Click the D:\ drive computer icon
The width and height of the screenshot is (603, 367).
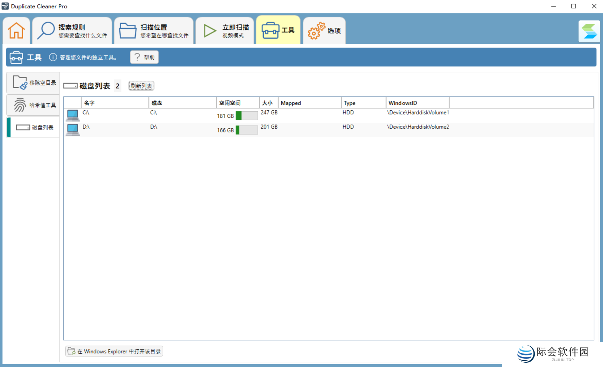point(73,130)
